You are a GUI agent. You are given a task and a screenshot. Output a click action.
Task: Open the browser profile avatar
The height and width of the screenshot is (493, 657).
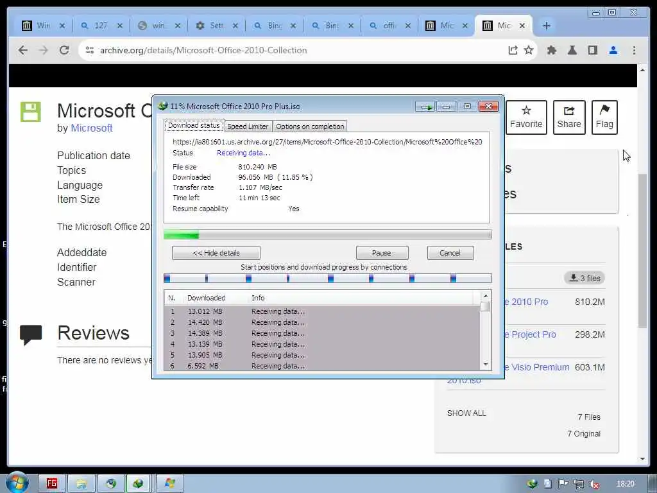click(x=613, y=50)
